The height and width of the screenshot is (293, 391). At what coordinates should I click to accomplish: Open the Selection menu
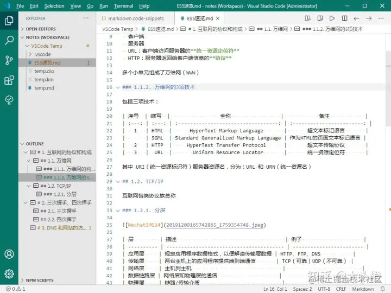pyautogui.click(x=54, y=6)
